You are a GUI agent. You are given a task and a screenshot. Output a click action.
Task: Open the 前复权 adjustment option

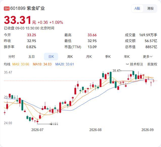(x=152, y=64)
